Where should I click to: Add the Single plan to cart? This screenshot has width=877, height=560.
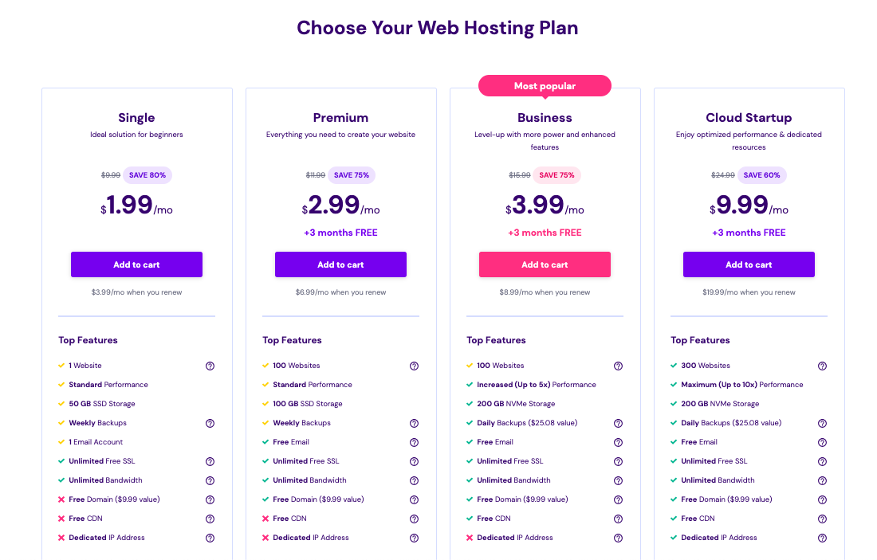pyautogui.click(x=136, y=264)
